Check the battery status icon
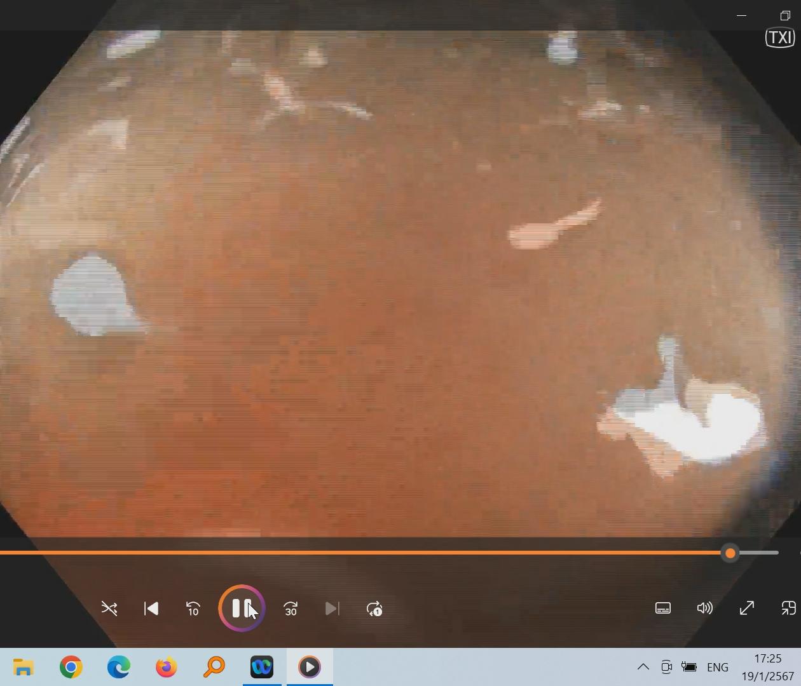 (x=689, y=667)
